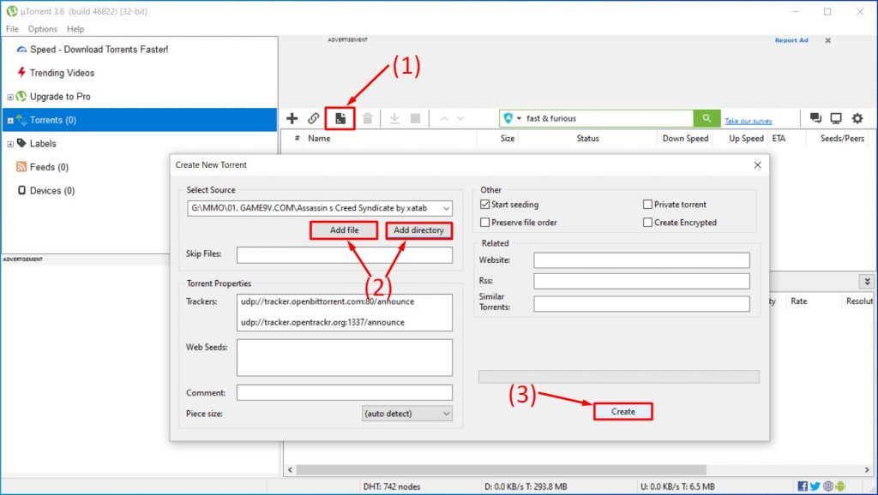Viewport: 878px width, 495px height.
Task: Click the D: 0.0 KB/s download status text
Action: 526,486
